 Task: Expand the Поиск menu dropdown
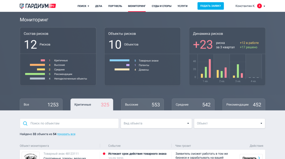tap(83, 6)
